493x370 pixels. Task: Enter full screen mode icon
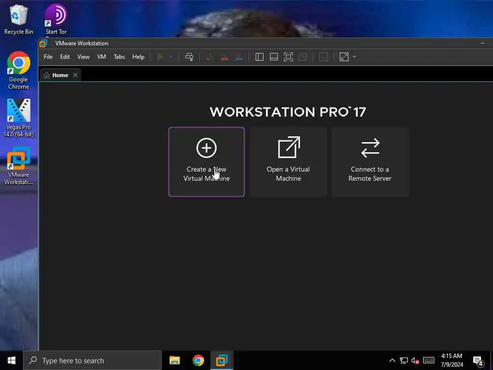(x=288, y=57)
